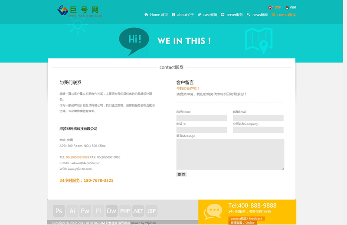
Task: Click the chat bubble icon in yellow footer
Action: click(213, 211)
